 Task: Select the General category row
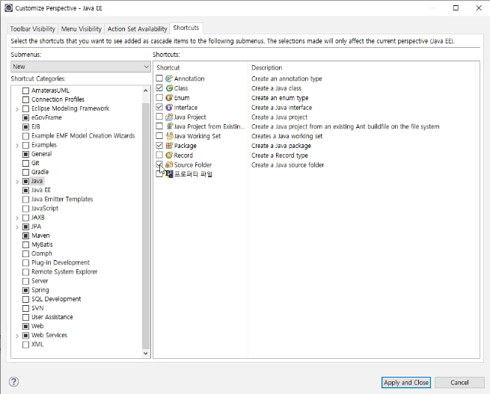click(42, 154)
